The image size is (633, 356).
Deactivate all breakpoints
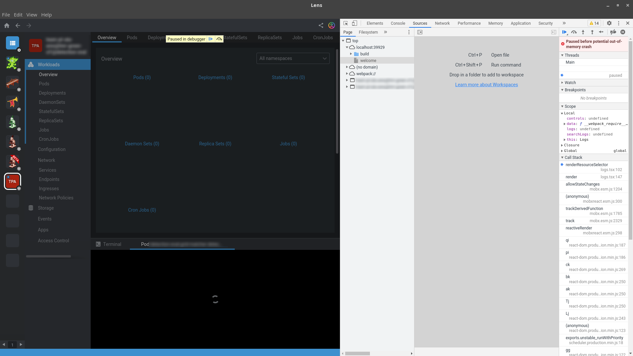pos(613,32)
